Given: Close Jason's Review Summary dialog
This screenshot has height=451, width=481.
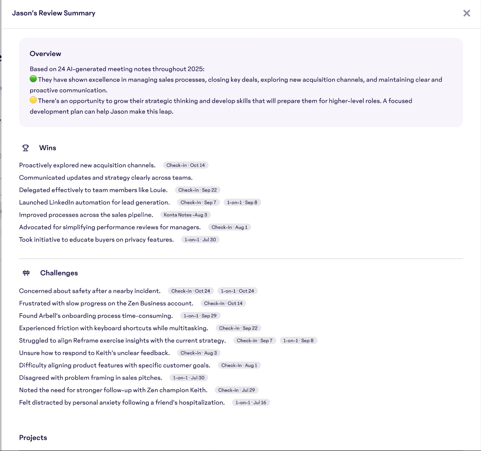Looking at the screenshot, I should [466, 13].
